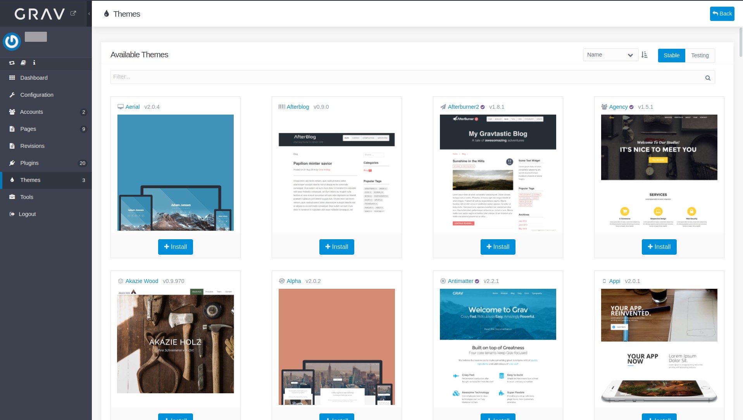Open site frontend via external link icon
The image size is (743, 420).
point(73,13)
